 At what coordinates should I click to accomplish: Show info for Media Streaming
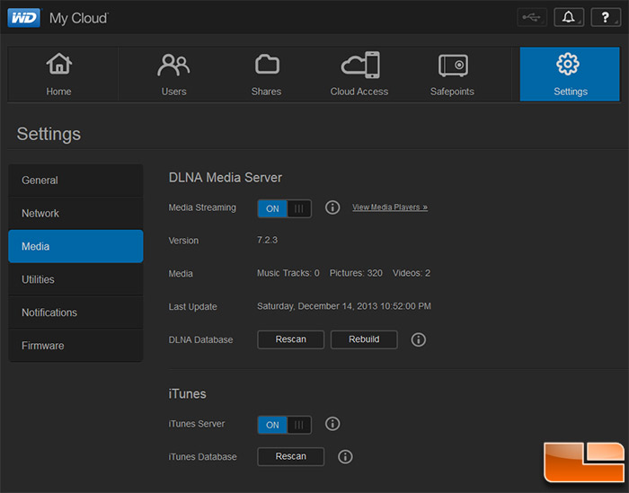point(332,207)
